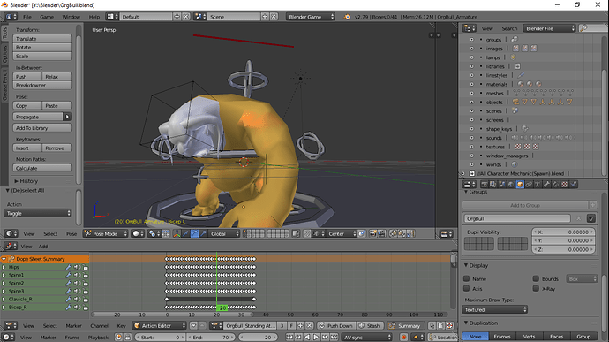Select Verts duplication option

coord(529,337)
